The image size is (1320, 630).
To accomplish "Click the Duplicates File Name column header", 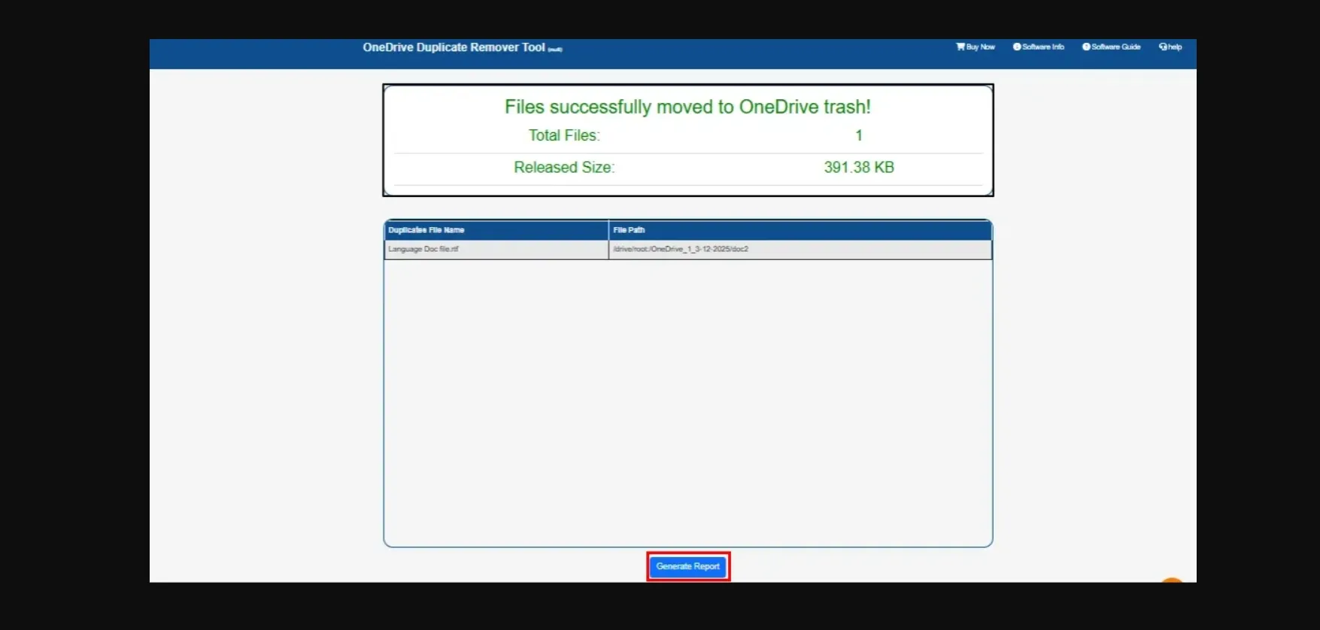I will click(426, 230).
